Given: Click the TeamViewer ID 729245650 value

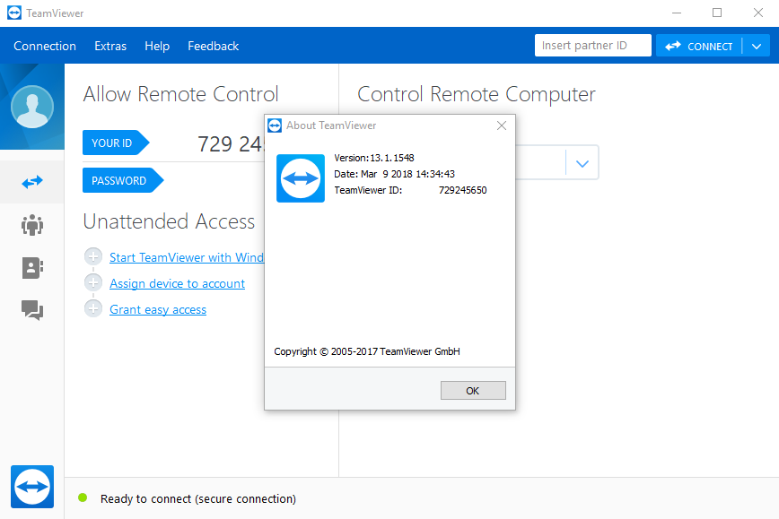Looking at the screenshot, I should click(x=462, y=190).
